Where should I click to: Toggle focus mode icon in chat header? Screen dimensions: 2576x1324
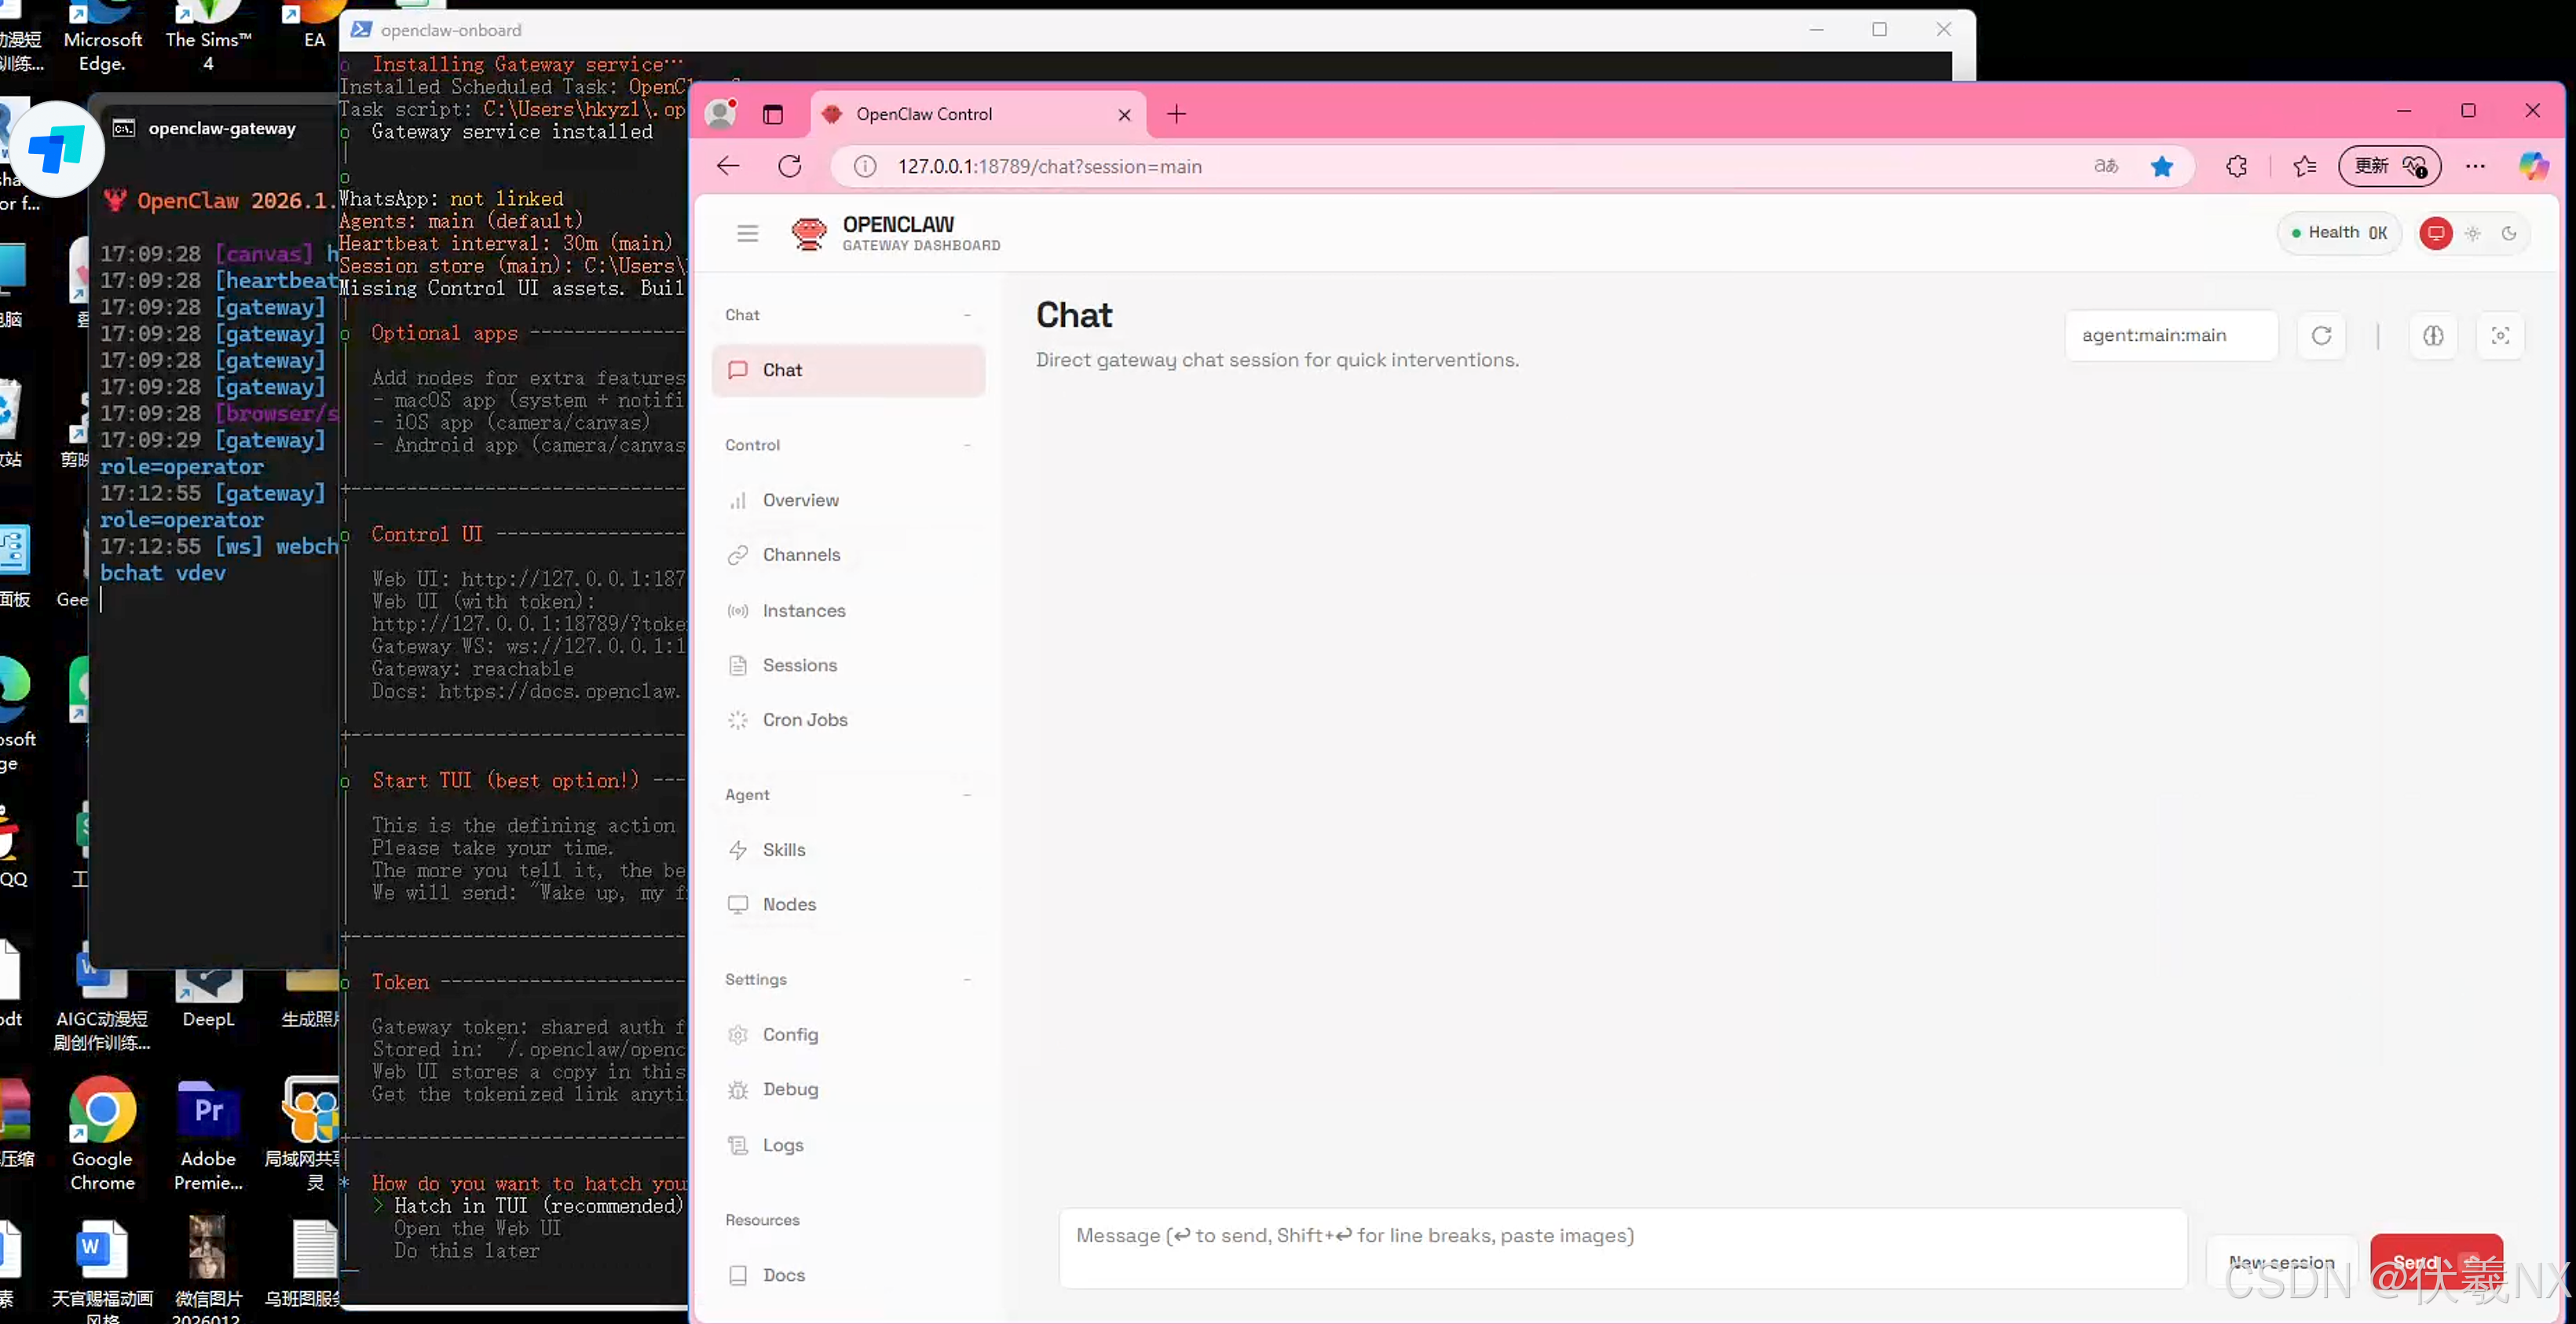[2500, 336]
